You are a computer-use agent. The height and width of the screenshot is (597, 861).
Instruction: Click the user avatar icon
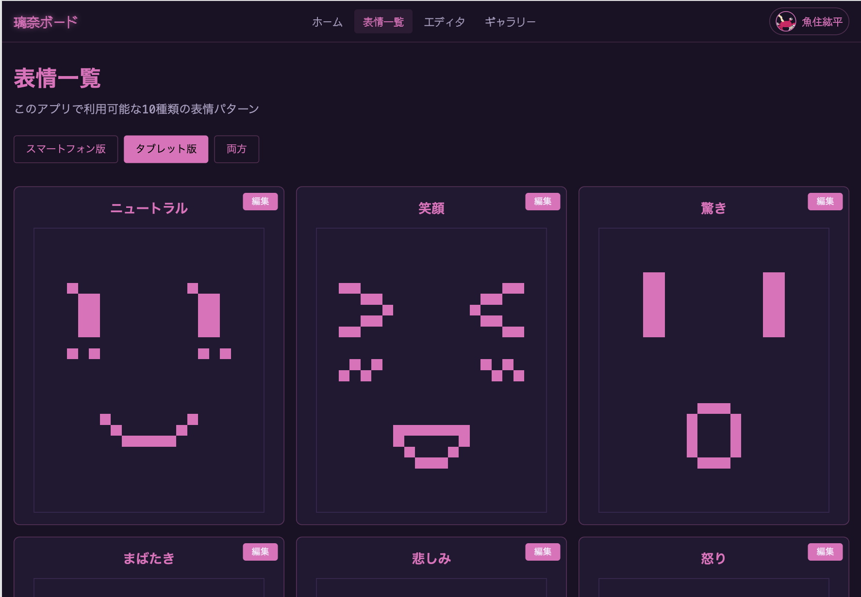coord(785,22)
